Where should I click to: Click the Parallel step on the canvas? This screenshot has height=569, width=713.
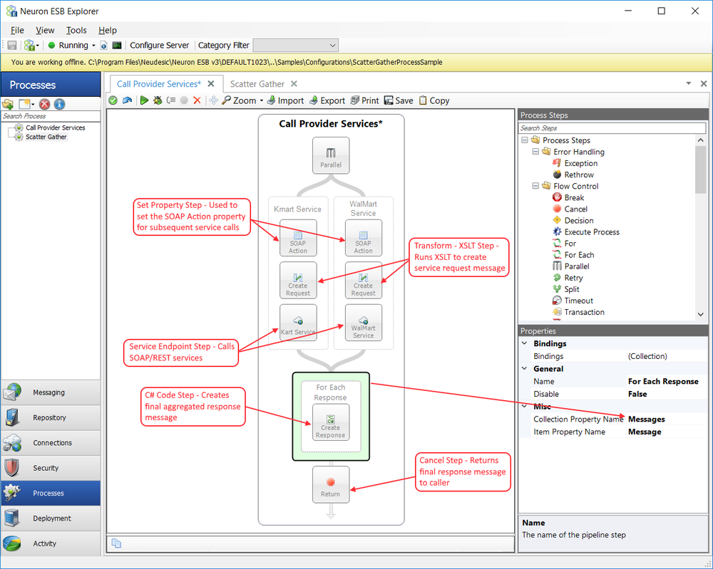coord(331,155)
